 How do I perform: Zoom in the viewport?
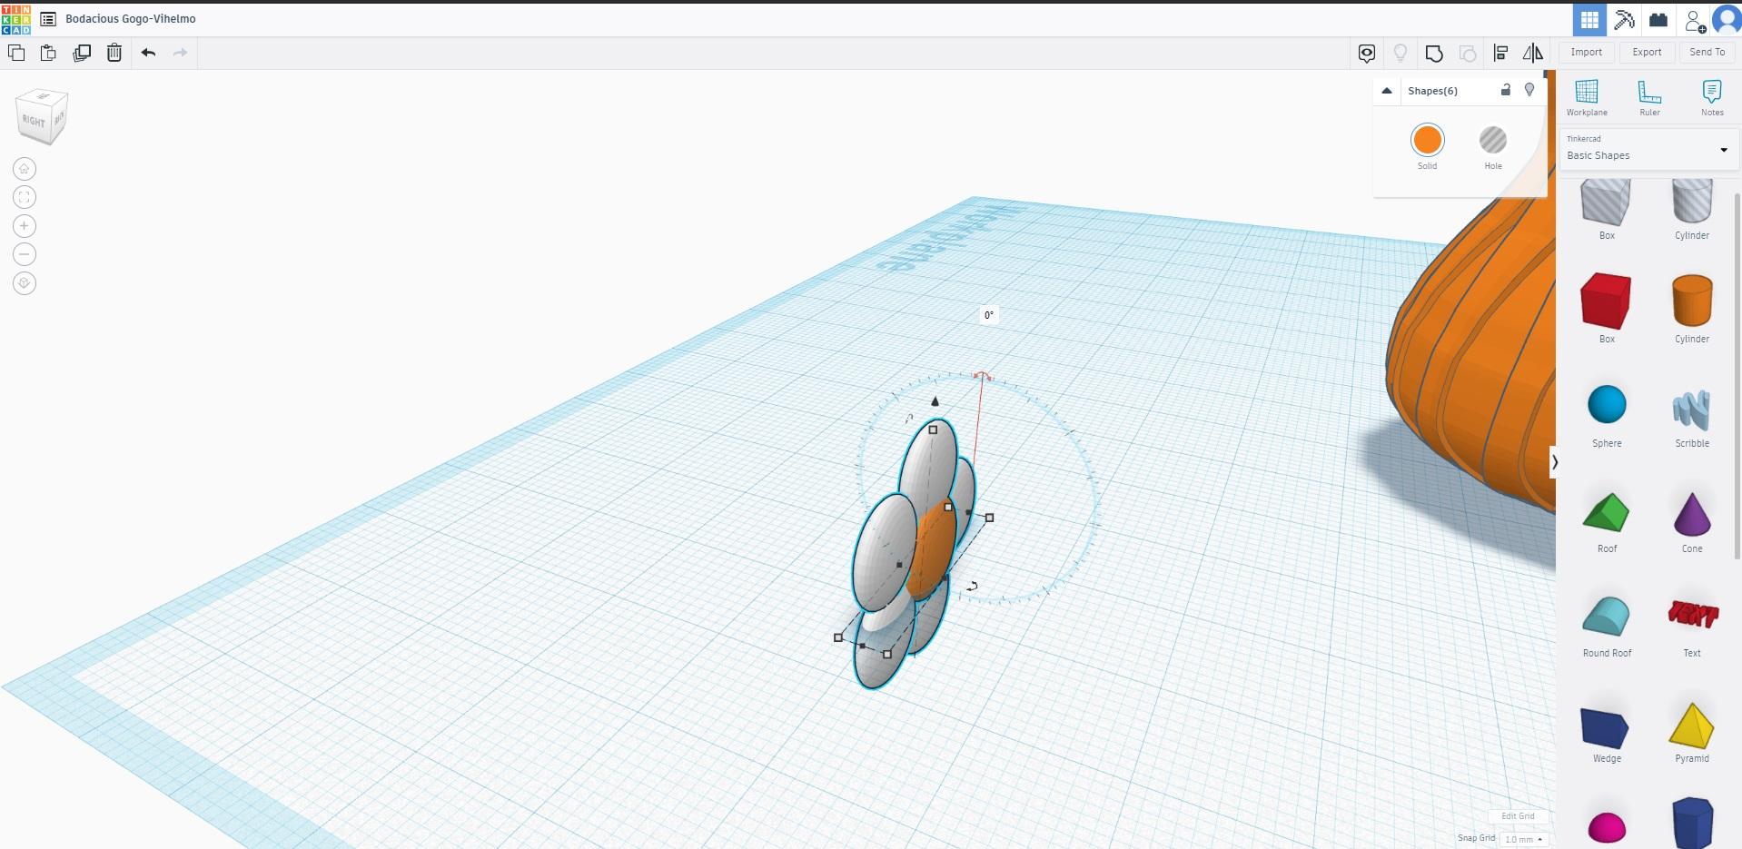(25, 226)
